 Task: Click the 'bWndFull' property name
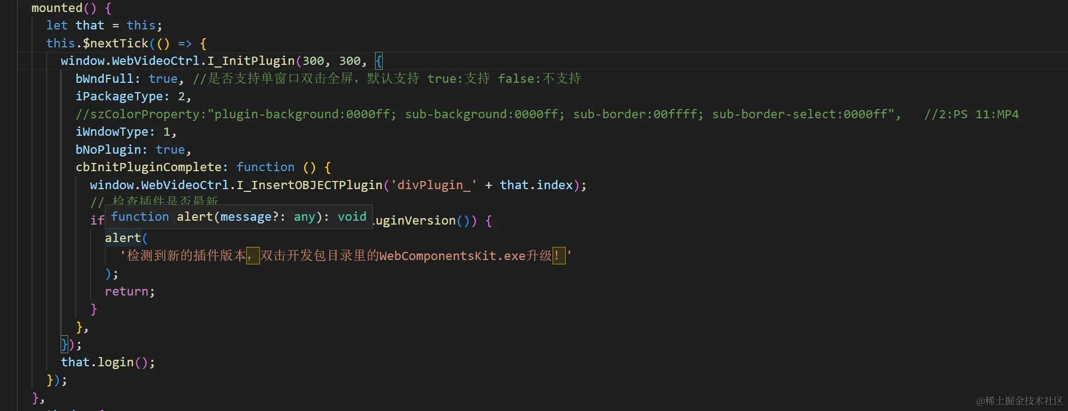[x=104, y=79]
